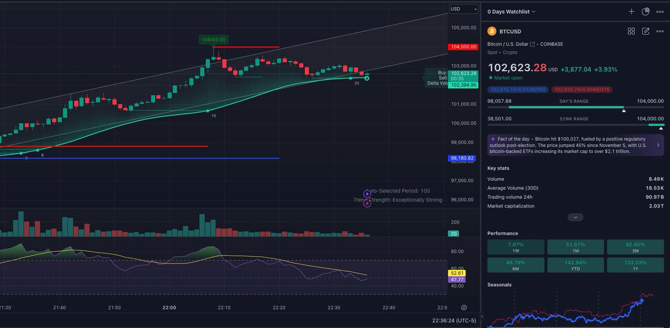Open chart settings hexagon icon near time axis
The width and height of the screenshot is (670, 328).
(464, 307)
